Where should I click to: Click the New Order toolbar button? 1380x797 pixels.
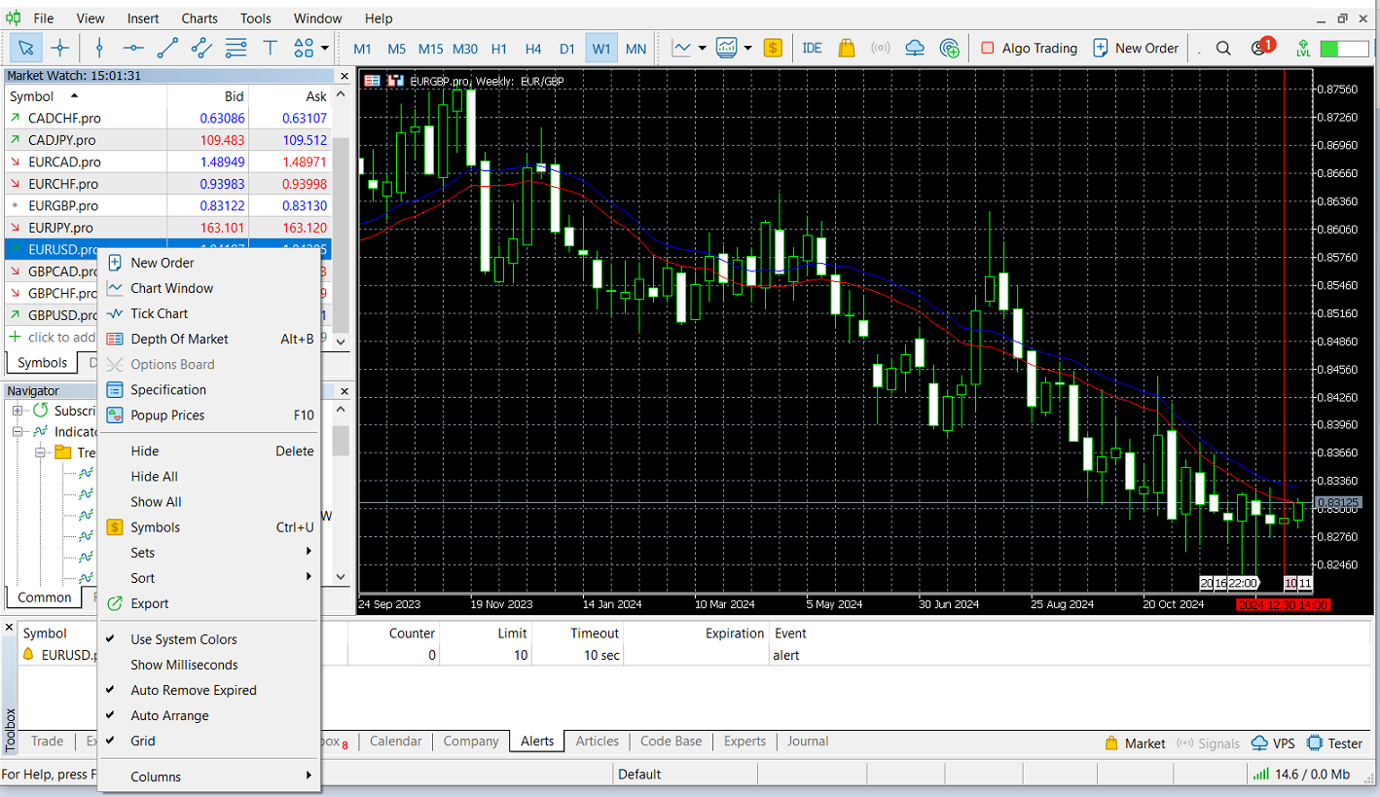tap(1136, 48)
